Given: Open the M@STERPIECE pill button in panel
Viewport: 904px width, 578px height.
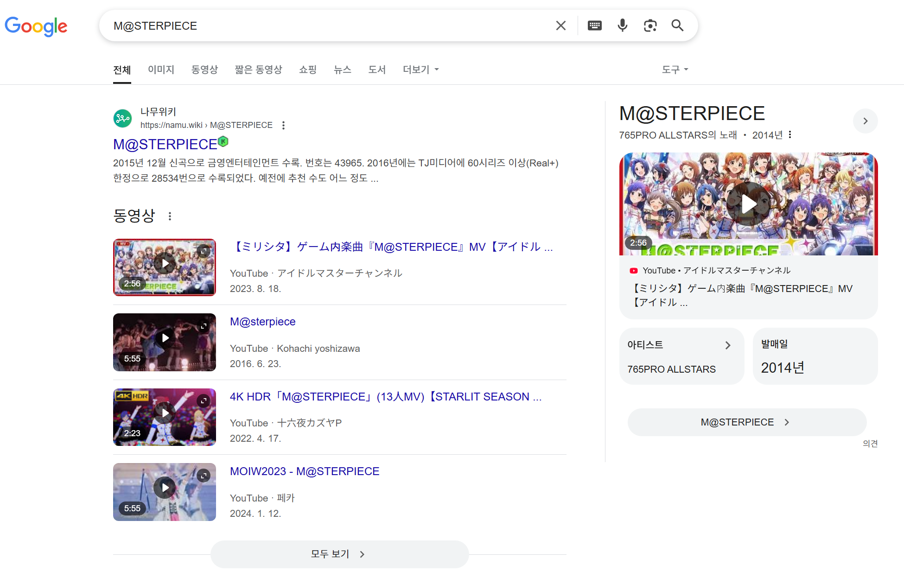Looking at the screenshot, I should pos(747,422).
